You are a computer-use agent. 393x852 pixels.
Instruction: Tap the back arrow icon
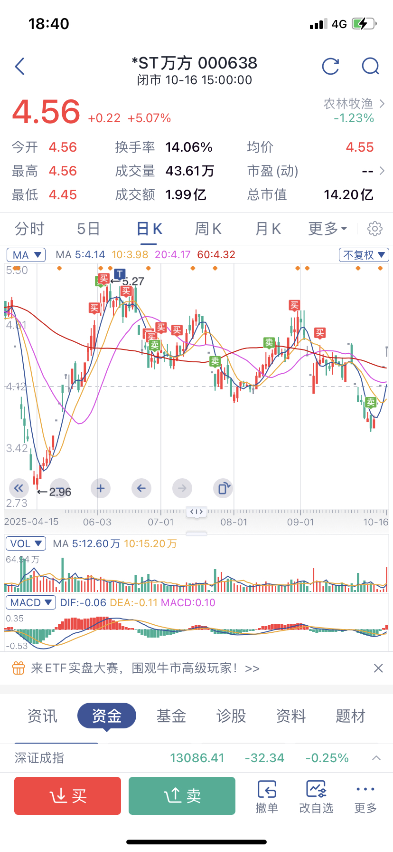click(20, 67)
